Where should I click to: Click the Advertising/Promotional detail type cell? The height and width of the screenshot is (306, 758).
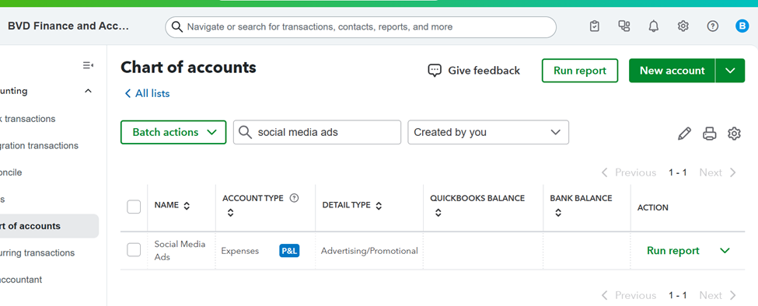(369, 251)
